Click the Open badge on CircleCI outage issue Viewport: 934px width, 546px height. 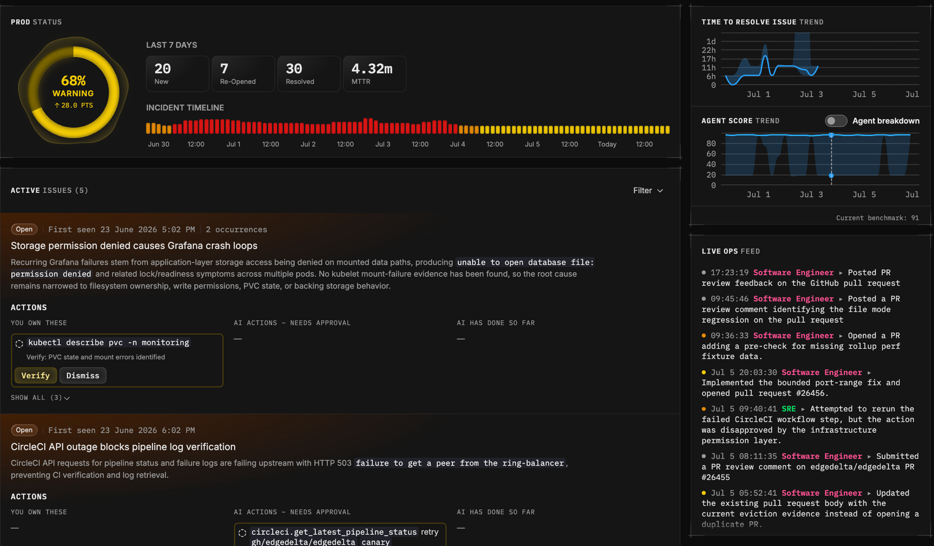click(x=24, y=430)
